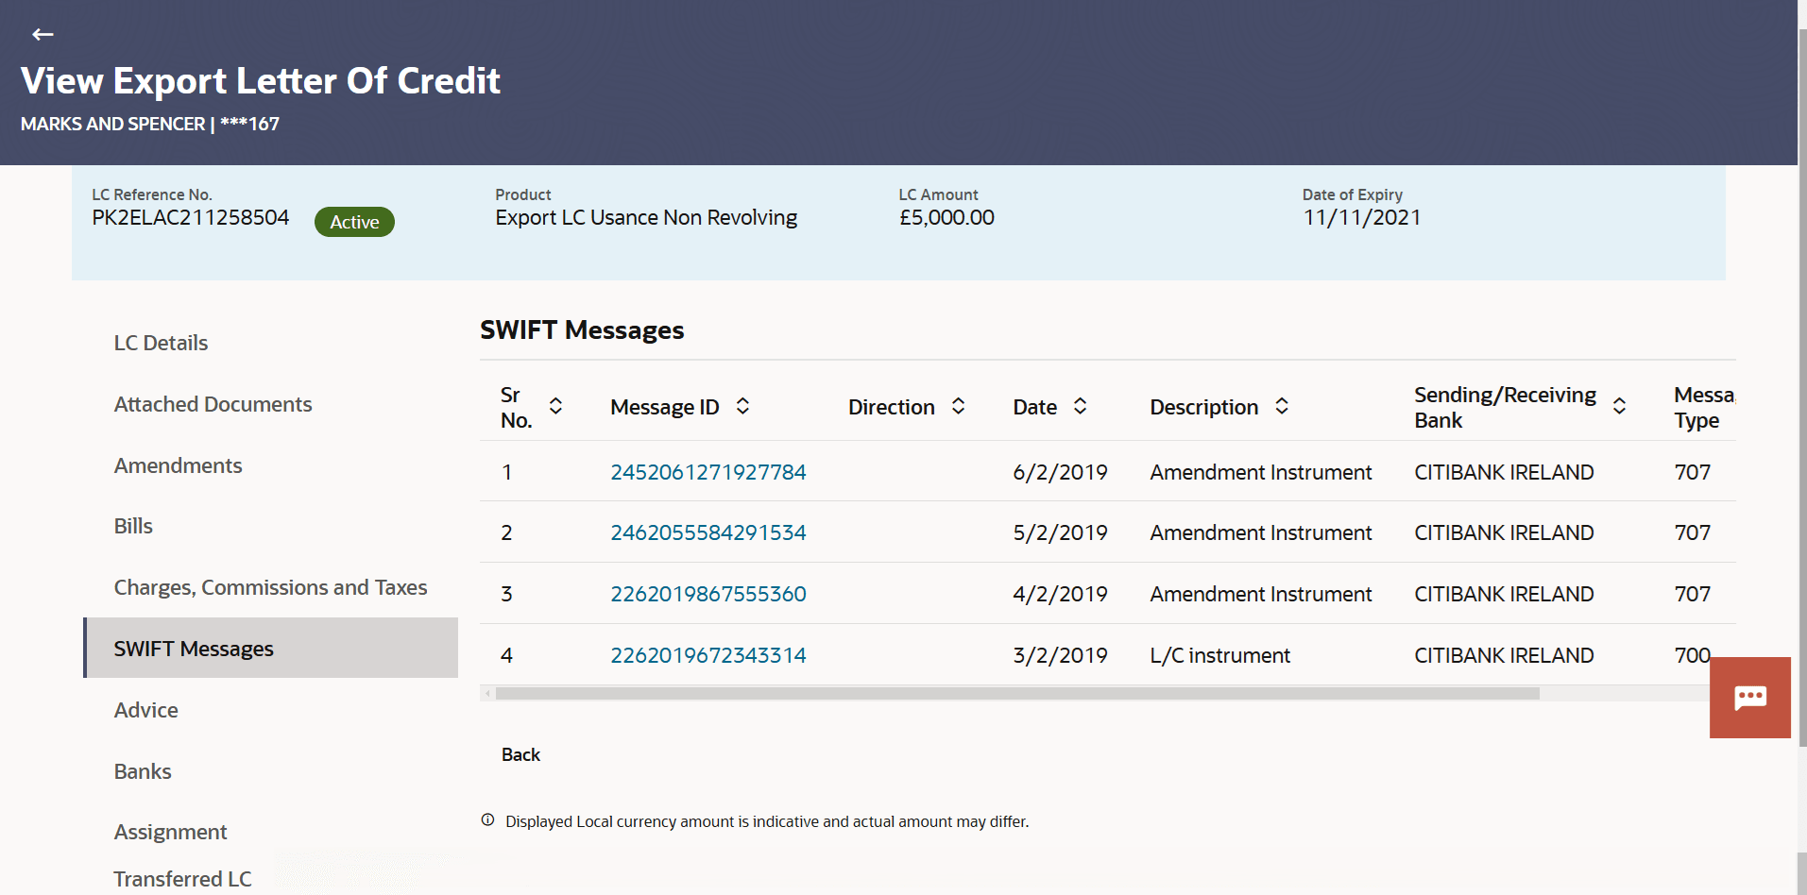This screenshot has width=1807, height=895.
Task: Go to Attached Documents section
Action: (x=213, y=404)
